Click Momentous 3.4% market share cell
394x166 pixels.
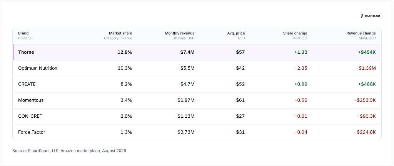tap(126, 100)
